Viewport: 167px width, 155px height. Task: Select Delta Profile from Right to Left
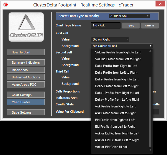pos(120,66)
